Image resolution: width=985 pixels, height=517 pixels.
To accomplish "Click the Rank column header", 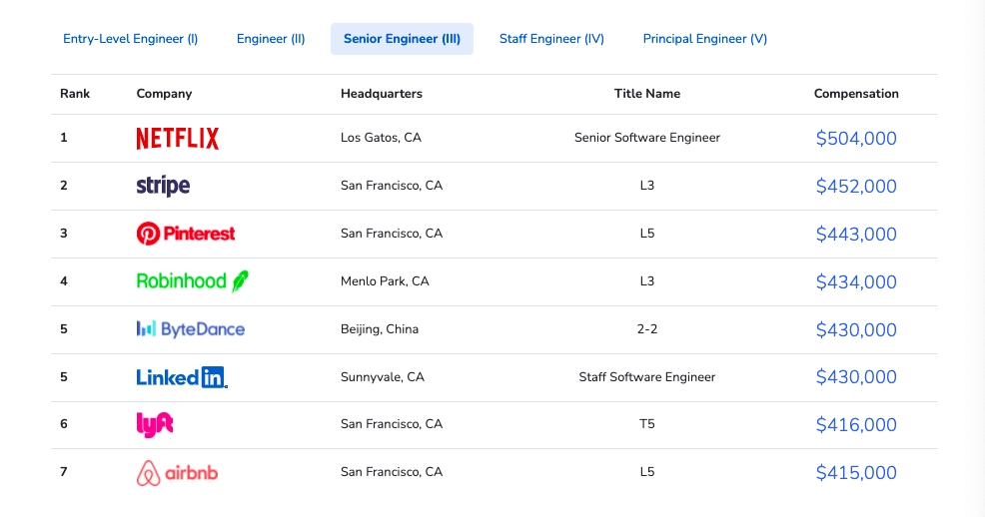I will 75,94.
